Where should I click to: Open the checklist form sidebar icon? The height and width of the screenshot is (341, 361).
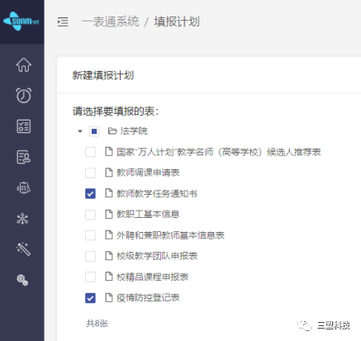23,126
